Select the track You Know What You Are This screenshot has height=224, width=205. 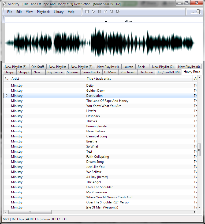click(x=100, y=106)
